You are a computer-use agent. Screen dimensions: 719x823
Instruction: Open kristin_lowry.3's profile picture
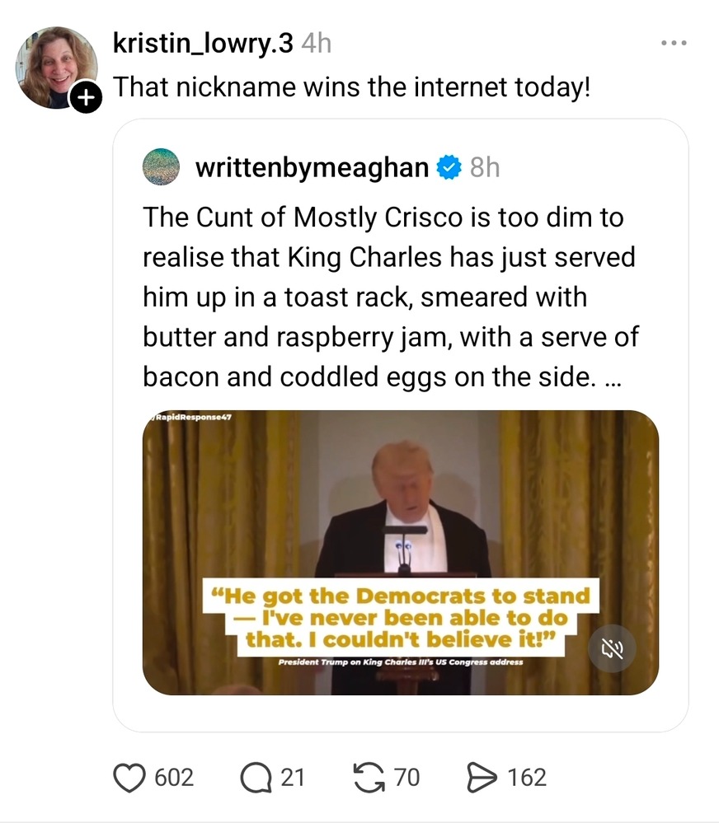57,68
